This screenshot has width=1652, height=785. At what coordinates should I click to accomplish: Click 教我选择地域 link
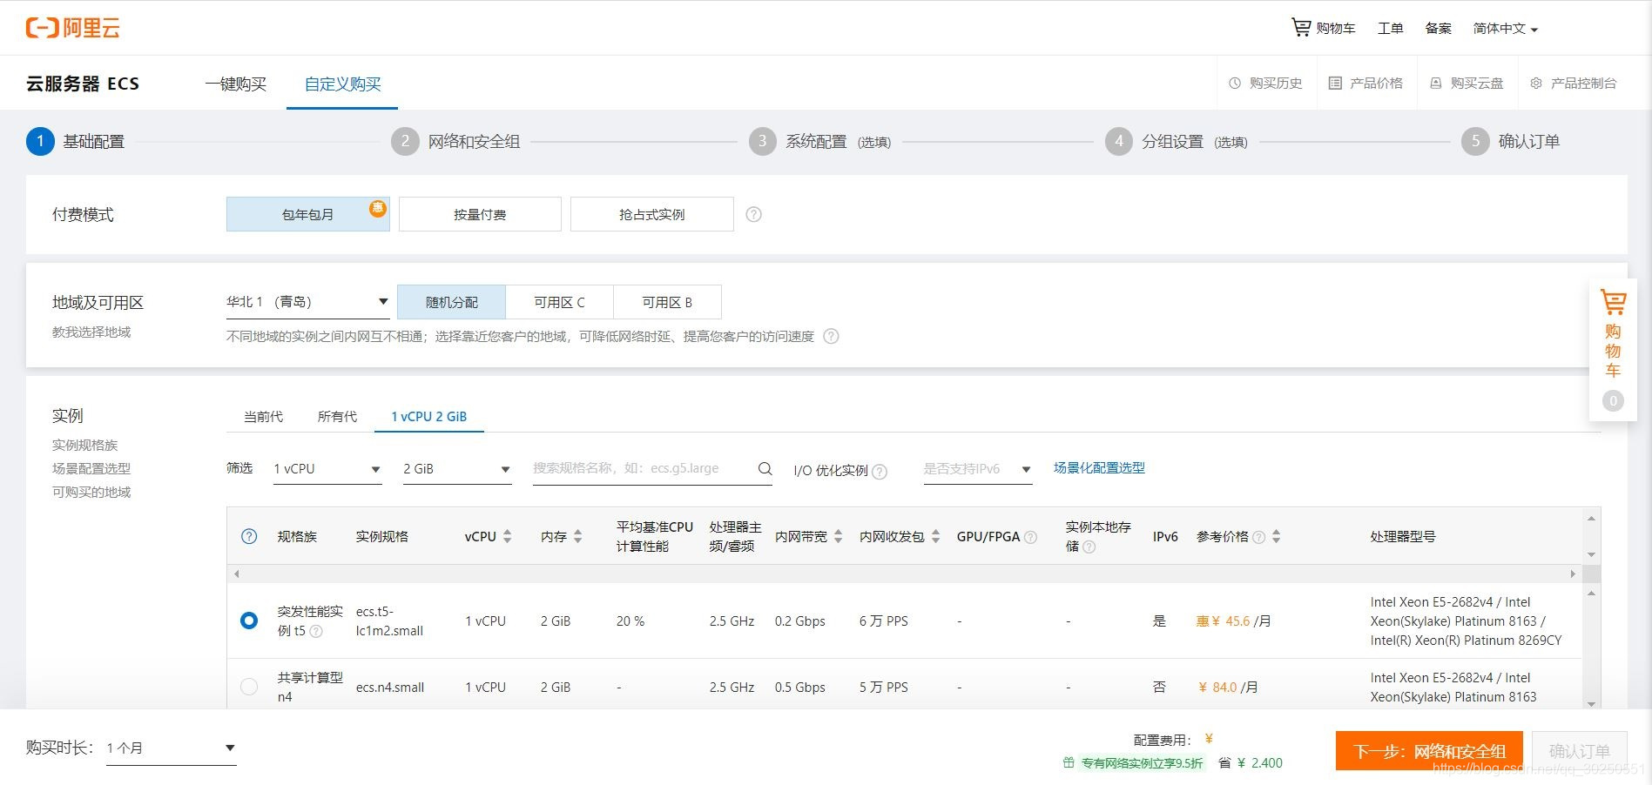click(x=91, y=332)
